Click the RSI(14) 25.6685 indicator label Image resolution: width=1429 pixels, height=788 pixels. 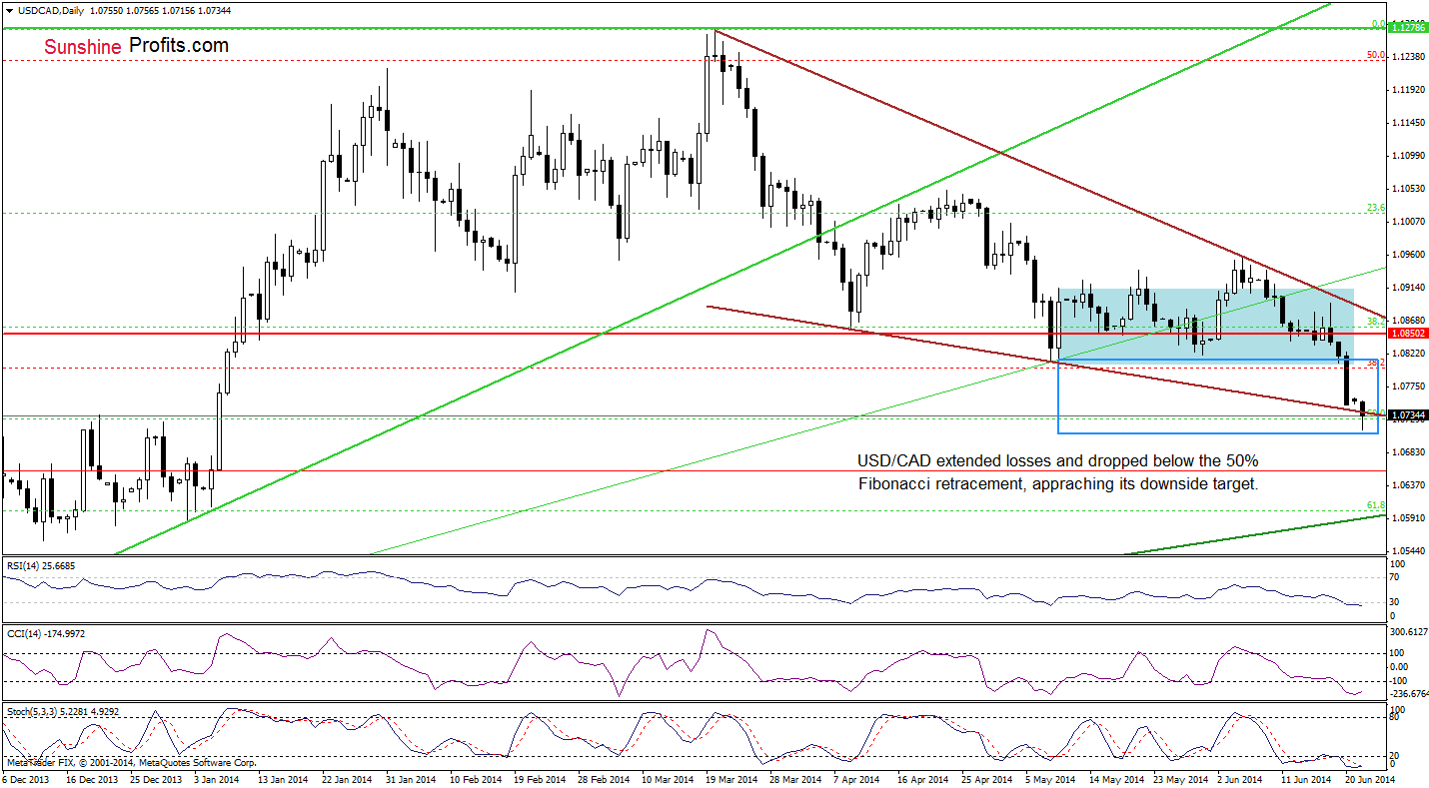pyautogui.click(x=40, y=565)
